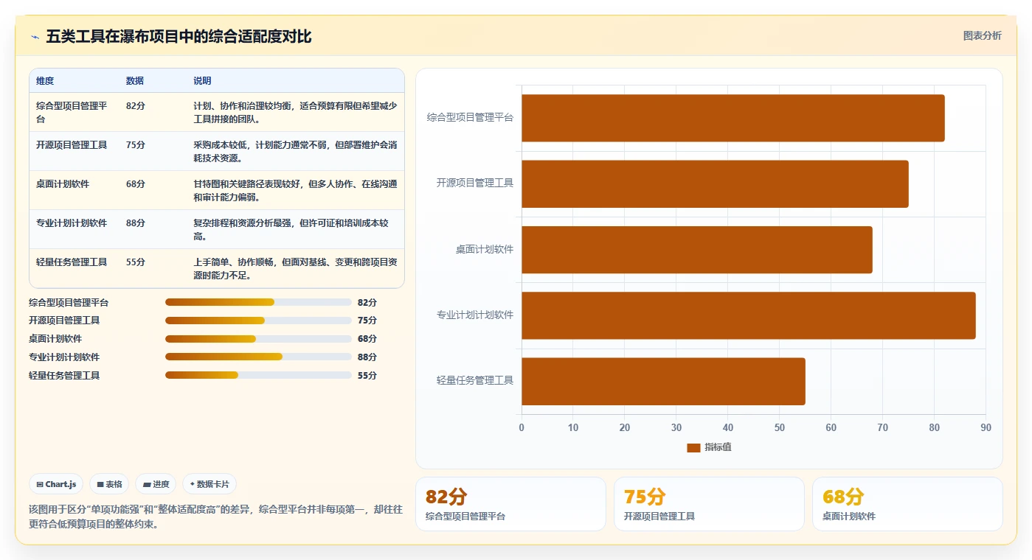Image resolution: width=1032 pixels, height=560 pixels.
Task: Click the 数据 column header
Action: click(135, 81)
